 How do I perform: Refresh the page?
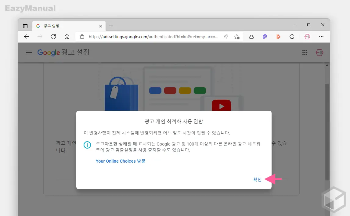point(53,37)
